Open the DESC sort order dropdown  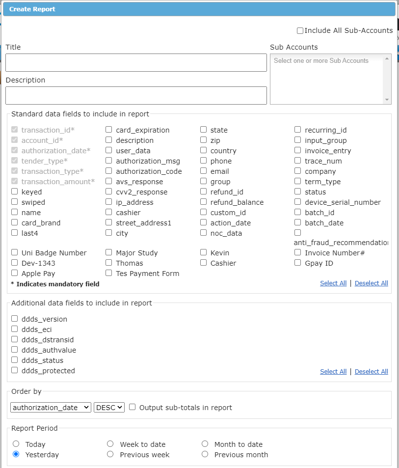tap(109, 407)
